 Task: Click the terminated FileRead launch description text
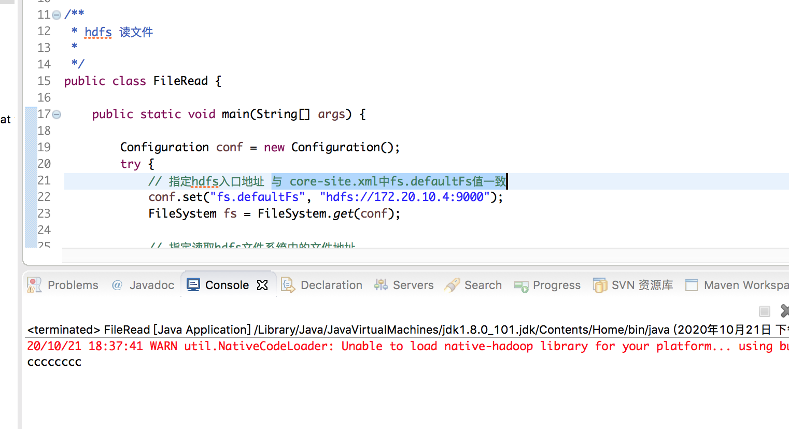(408, 330)
